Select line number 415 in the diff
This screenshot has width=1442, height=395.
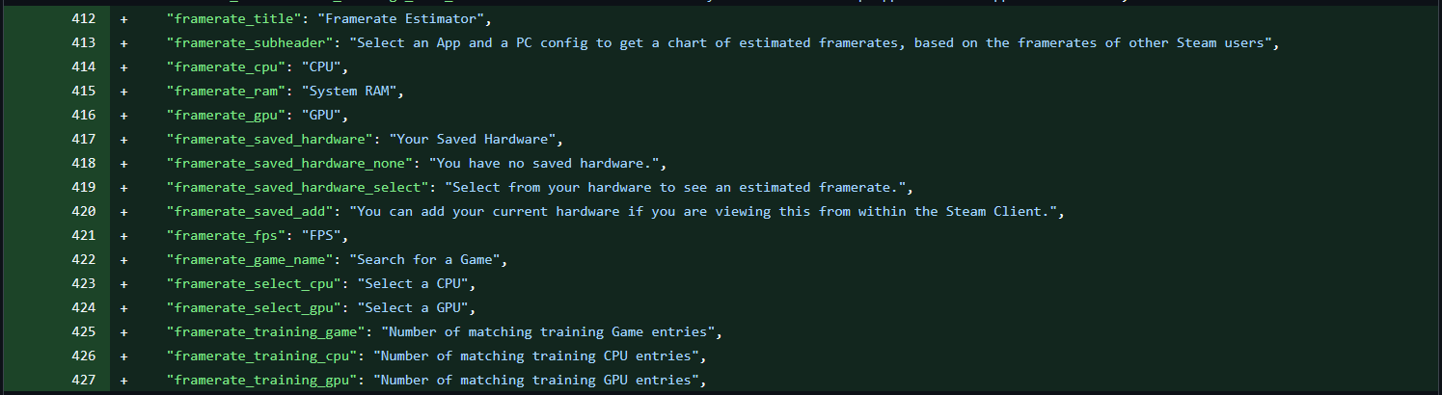[x=84, y=92]
